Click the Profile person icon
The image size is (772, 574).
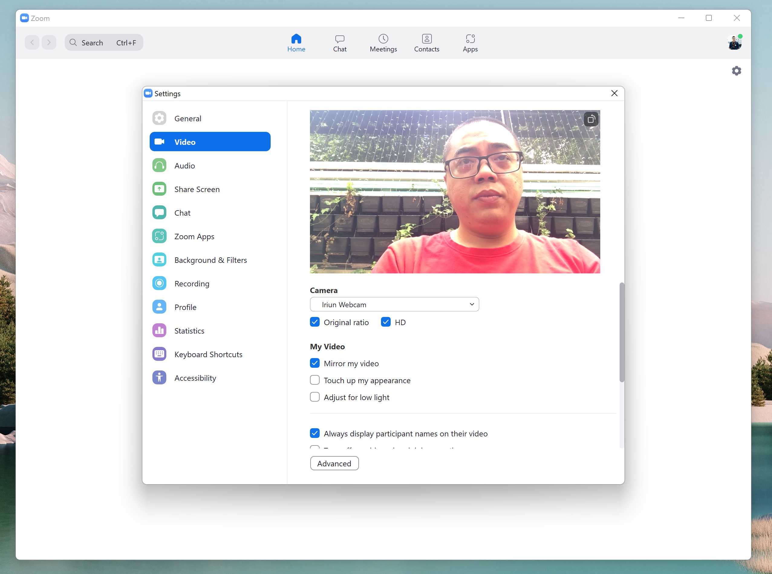pos(159,307)
